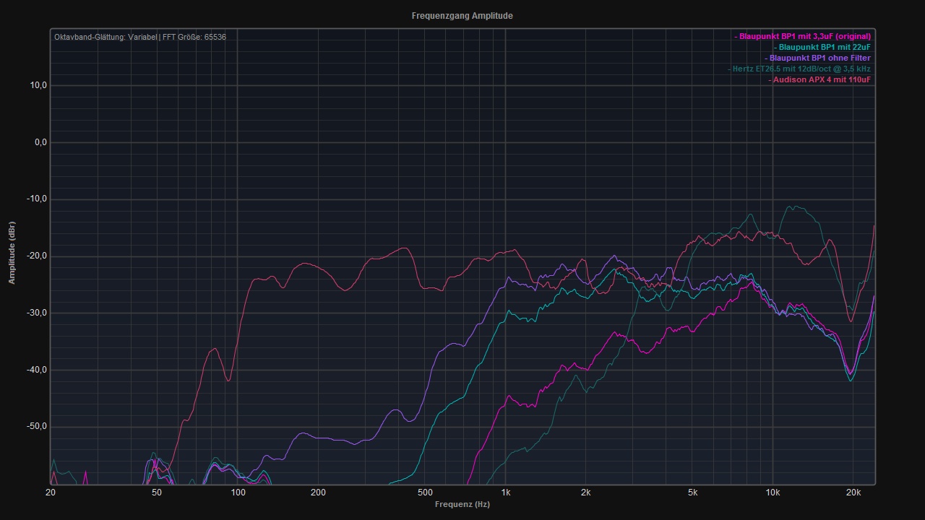The width and height of the screenshot is (925, 520).
Task: Select the 500 frequency axis tick label
Action: 425,493
